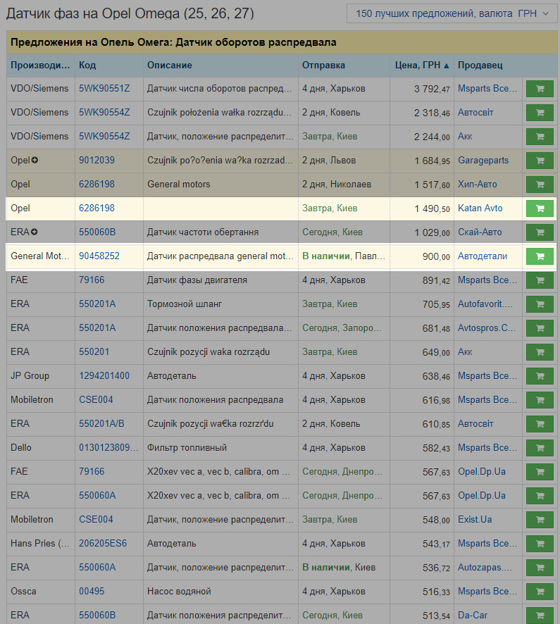Add Da-Car 550060B to cart
The width and height of the screenshot is (560, 624).
[540, 616]
